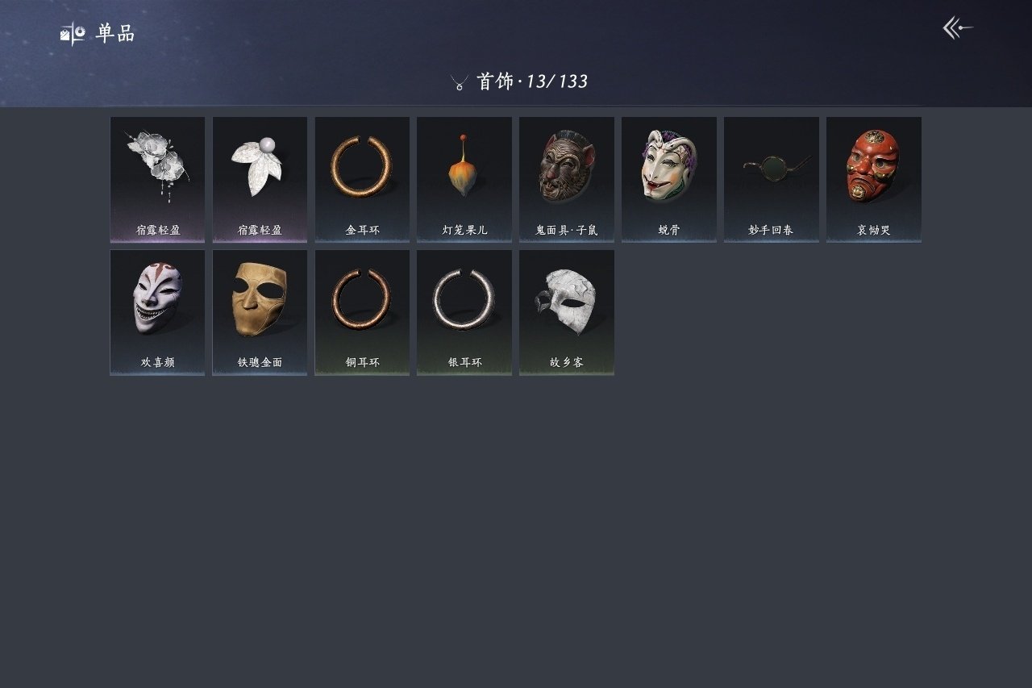Screen dimensions: 1032x688
Task: Go back using the arrow icon
Action: pos(958,28)
